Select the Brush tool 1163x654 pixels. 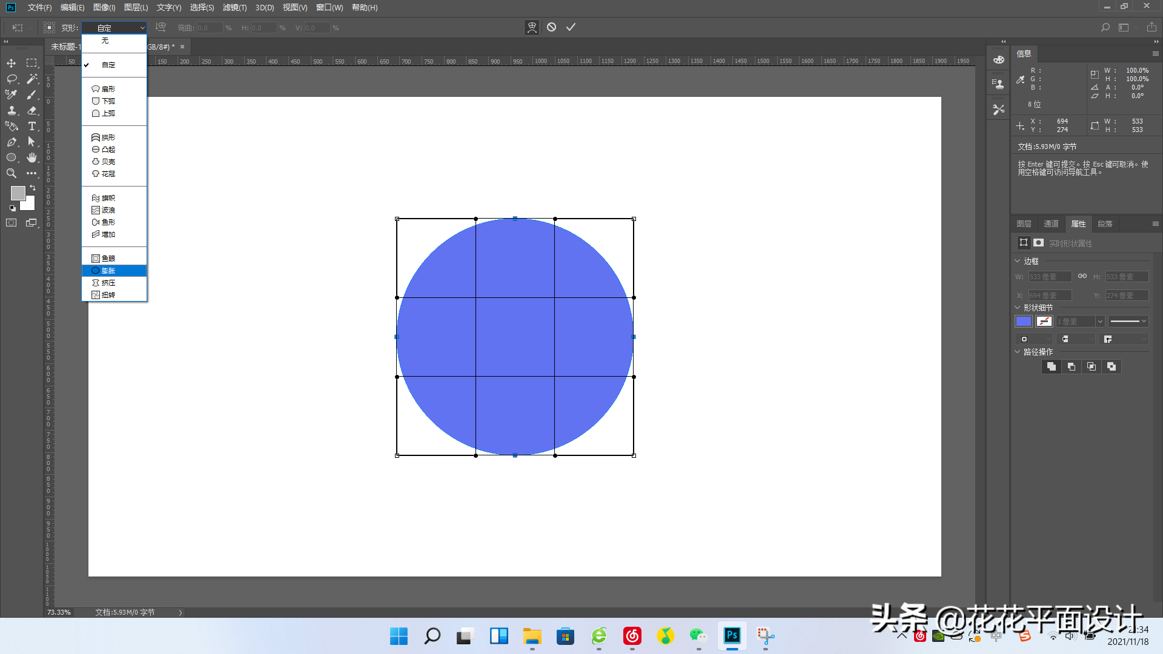31,94
